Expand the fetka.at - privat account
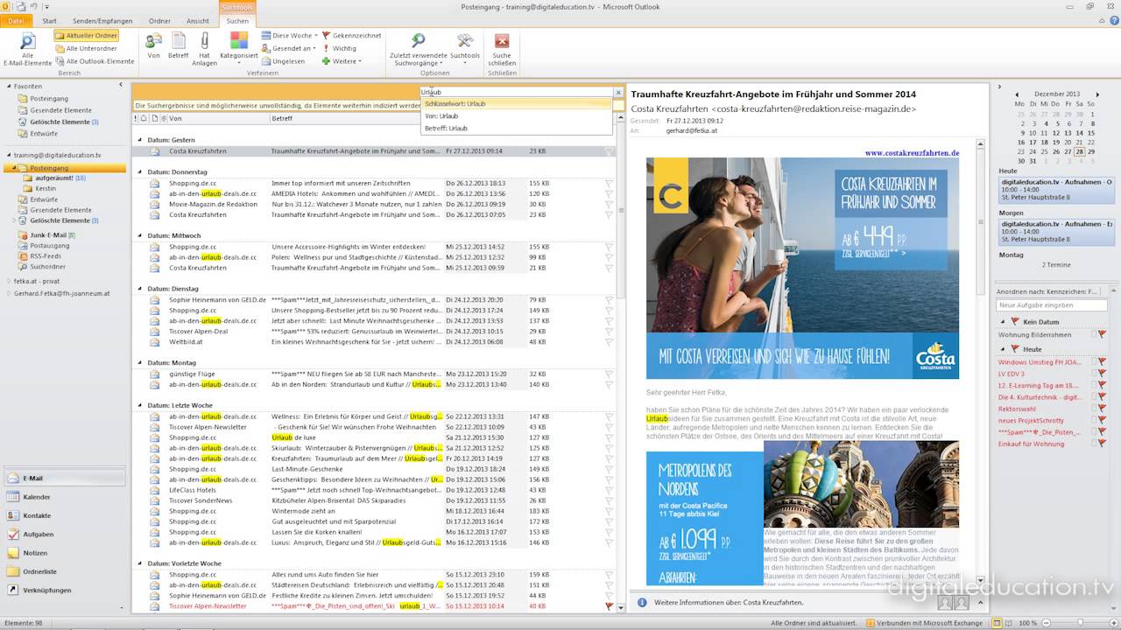 10,282
